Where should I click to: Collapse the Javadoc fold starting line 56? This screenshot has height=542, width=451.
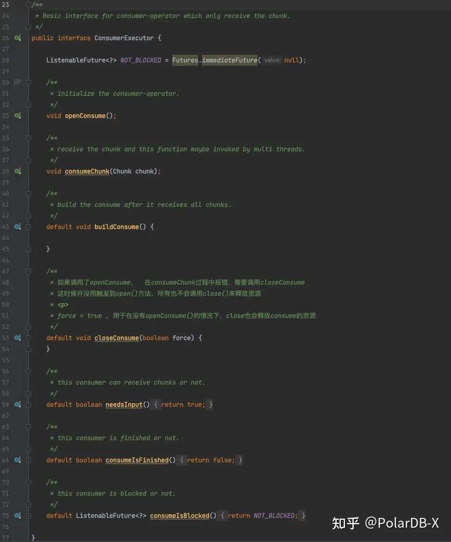point(29,371)
